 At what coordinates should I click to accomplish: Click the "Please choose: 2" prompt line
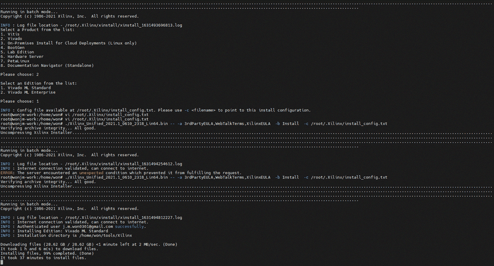coord(20,74)
